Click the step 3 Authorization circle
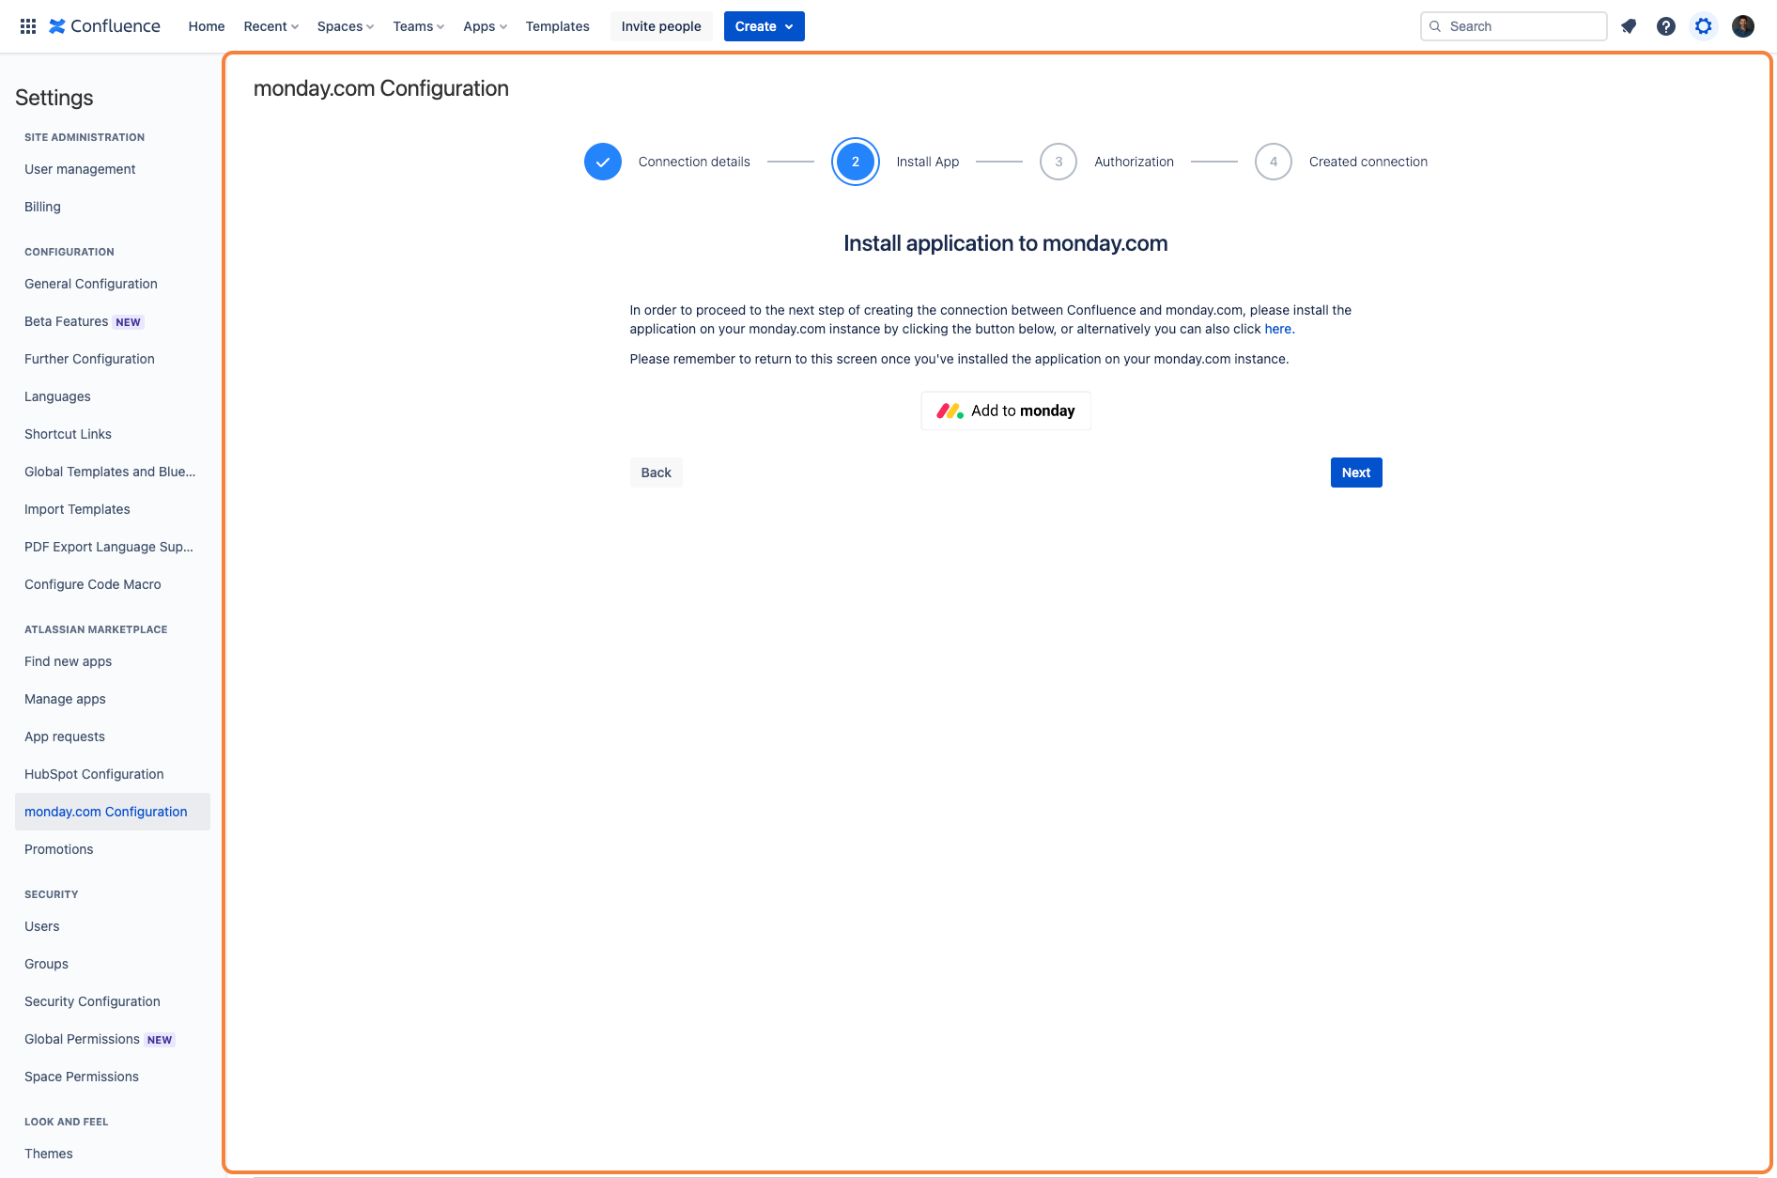1777x1178 pixels. click(1058, 162)
